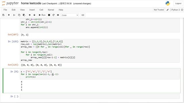The width and height of the screenshot is (184, 103).
Task: Click into the matrix rotation code cell
Action: point(100,51)
